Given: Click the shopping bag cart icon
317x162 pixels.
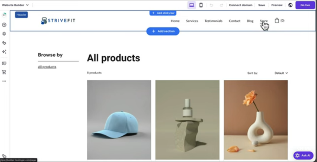Looking at the screenshot, I should (x=277, y=20).
